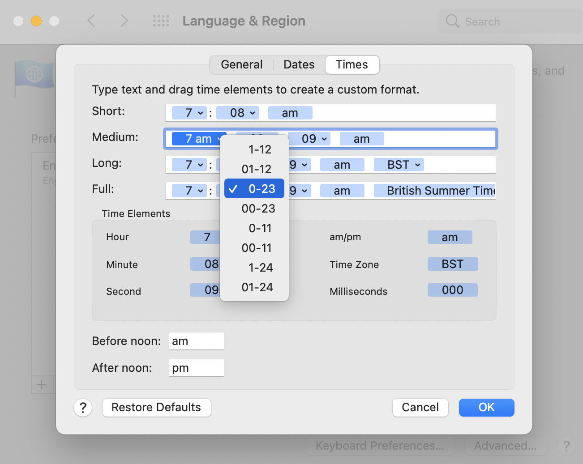The image size is (583, 464).
Task: Choose 00-23 from hour format menu
Action: (258, 209)
